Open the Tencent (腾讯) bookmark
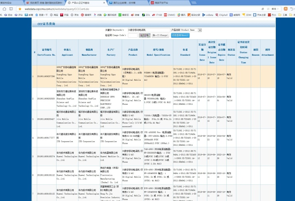 point(182,15)
